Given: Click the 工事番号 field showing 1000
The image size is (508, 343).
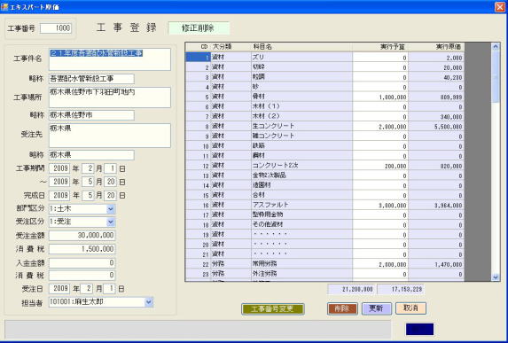Looking at the screenshot, I should click(56, 28).
